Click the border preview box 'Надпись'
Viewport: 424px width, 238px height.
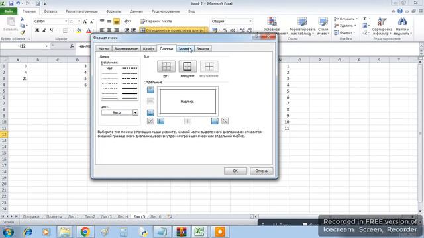point(187,101)
